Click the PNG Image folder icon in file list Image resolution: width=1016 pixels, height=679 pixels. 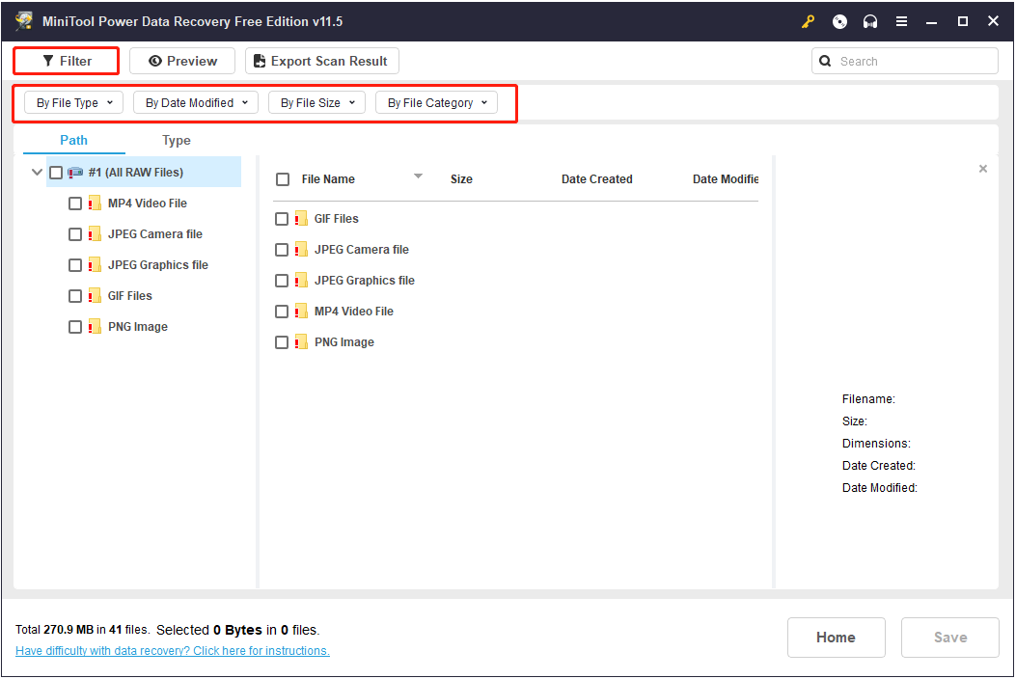(301, 342)
